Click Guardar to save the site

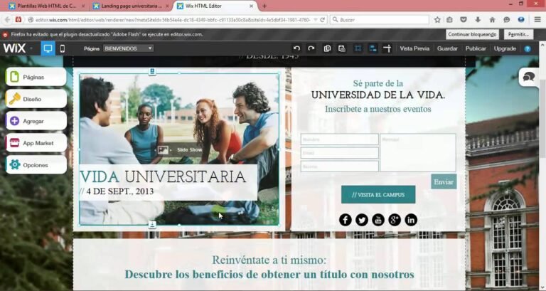pos(447,48)
